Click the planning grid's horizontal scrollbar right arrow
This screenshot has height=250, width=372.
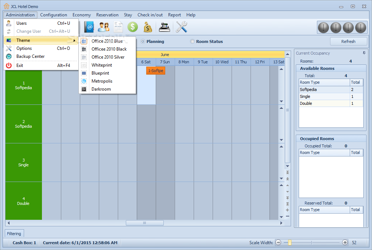click(x=281, y=223)
